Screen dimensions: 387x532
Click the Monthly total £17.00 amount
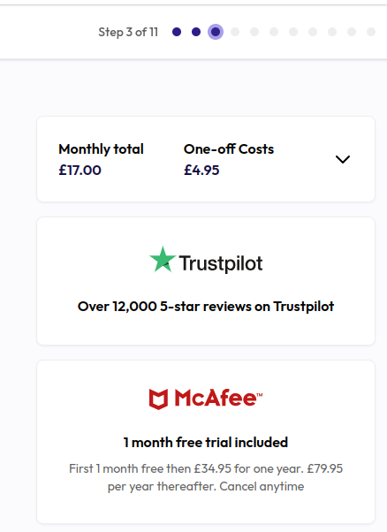80,170
